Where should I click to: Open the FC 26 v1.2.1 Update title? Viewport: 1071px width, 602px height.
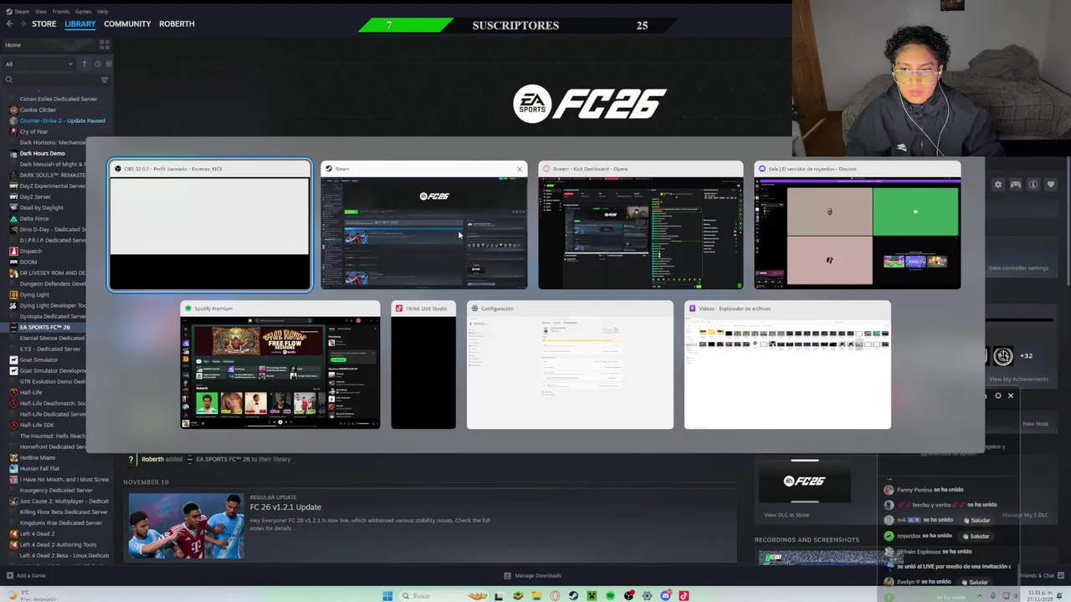coord(285,507)
